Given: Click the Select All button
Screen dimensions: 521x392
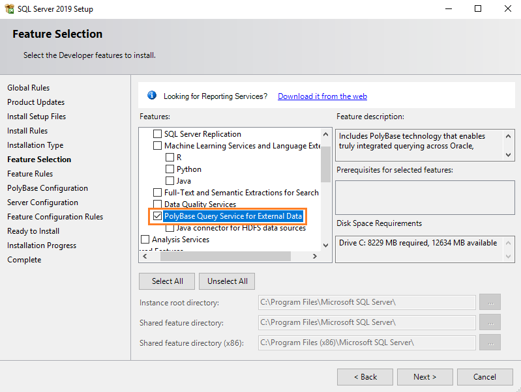Looking at the screenshot, I should 167,281.
